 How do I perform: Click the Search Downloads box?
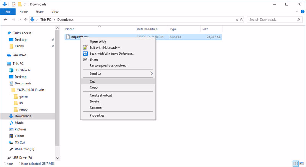point(272,19)
